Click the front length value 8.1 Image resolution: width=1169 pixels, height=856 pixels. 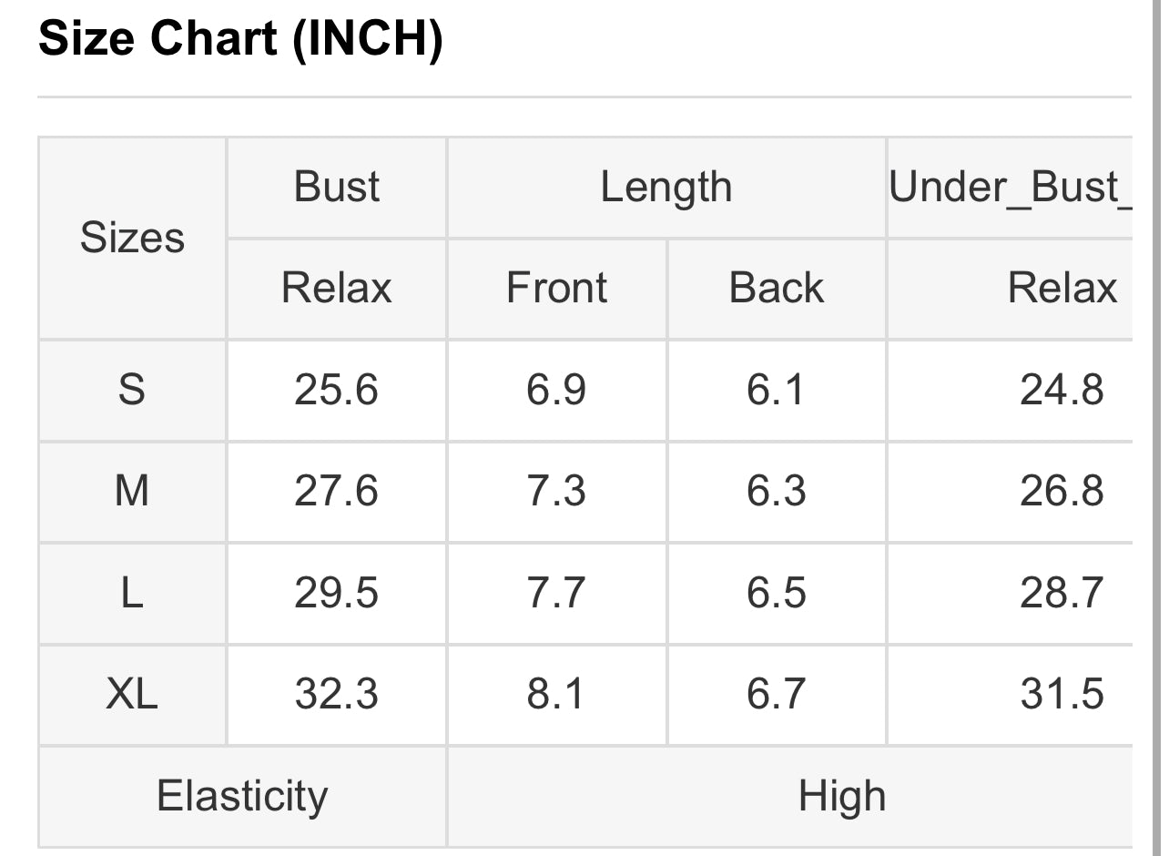coord(556,696)
